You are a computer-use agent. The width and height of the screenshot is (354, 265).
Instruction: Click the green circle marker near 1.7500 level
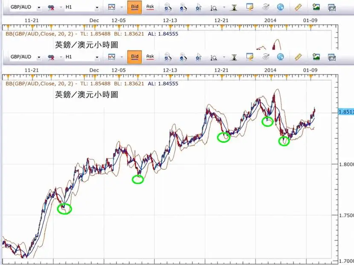(64, 209)
